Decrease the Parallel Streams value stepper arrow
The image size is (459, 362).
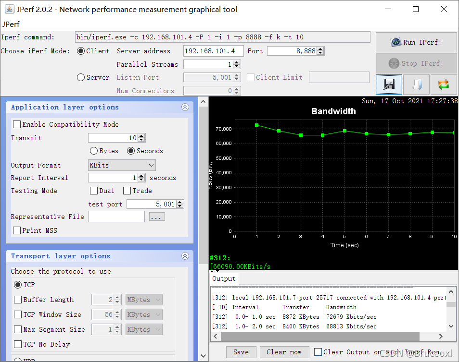point(237,66)
